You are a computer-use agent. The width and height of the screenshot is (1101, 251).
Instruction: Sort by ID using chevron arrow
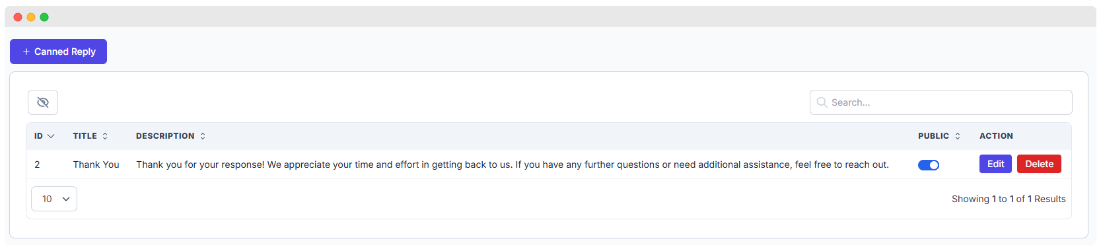pyautogui.click(x=51, y=136)
